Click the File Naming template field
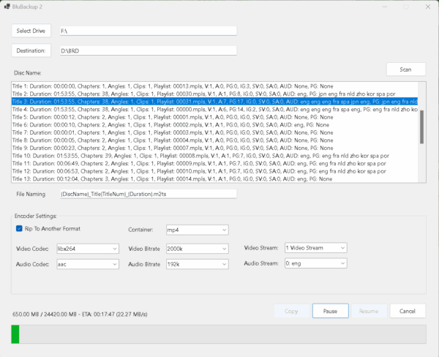This screenshot has width=439, height=357. (149, 194)
